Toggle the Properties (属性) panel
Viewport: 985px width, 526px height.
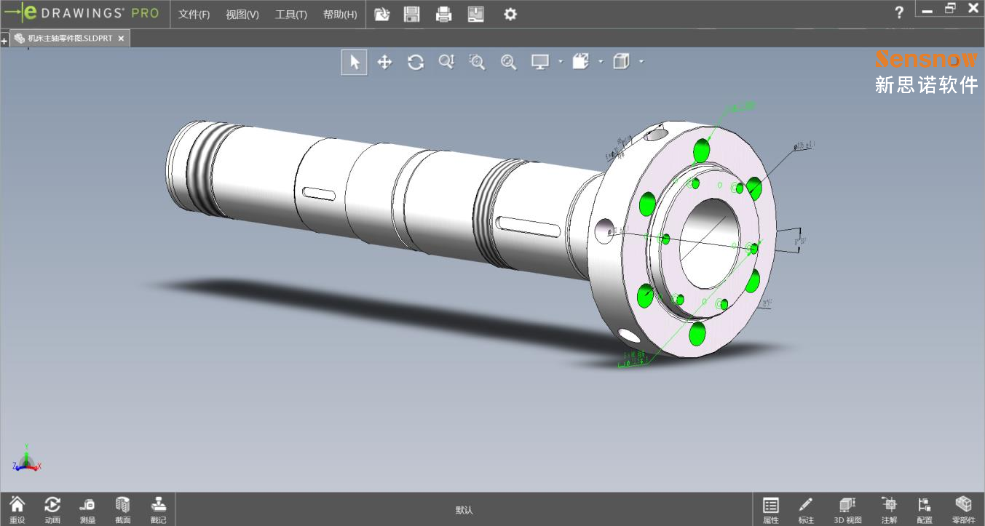point(771,509)
